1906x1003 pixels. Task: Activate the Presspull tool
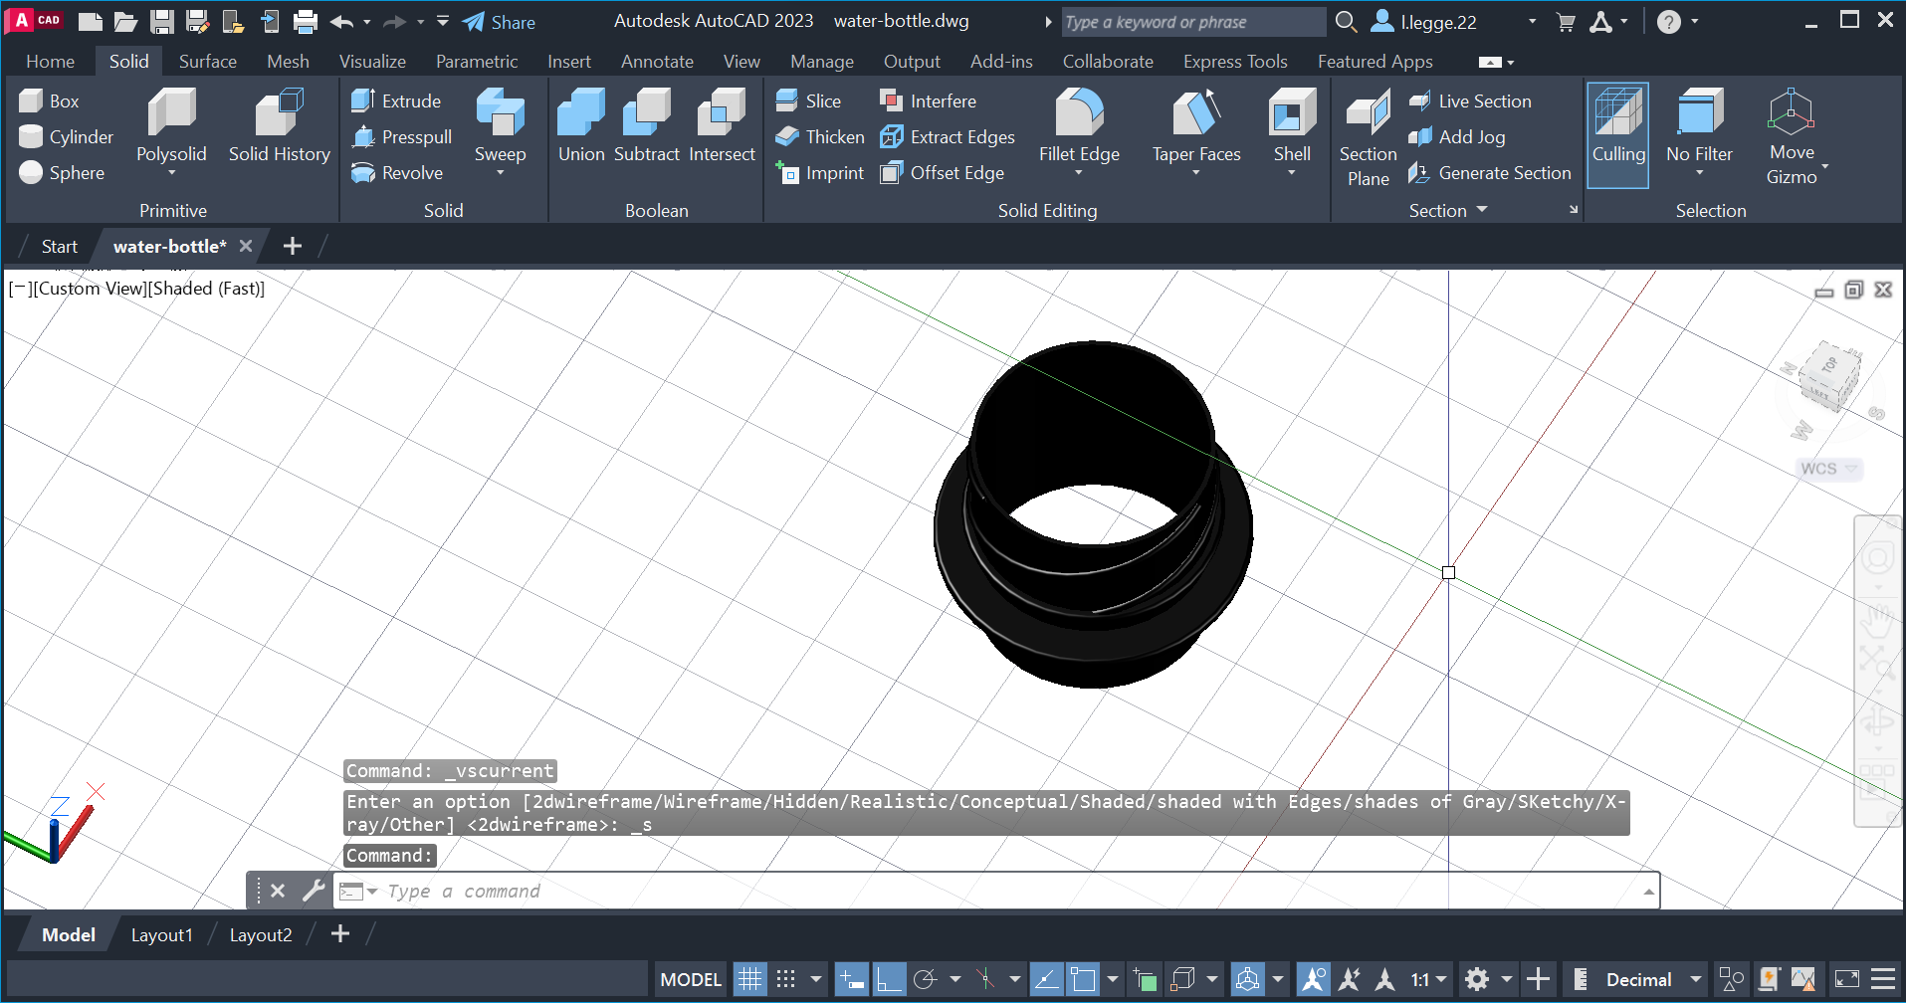(x=401, y=136)
